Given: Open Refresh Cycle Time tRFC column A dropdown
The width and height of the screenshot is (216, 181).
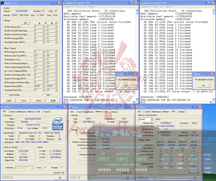Looking at the screenshot, I should [43, 55].
